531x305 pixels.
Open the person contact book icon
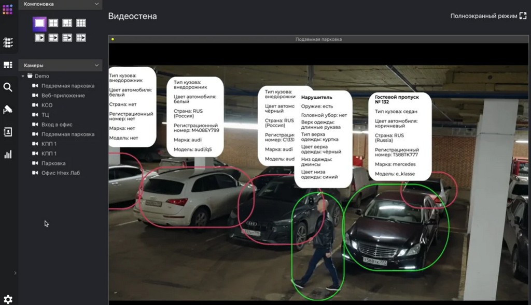pos(8,132)
